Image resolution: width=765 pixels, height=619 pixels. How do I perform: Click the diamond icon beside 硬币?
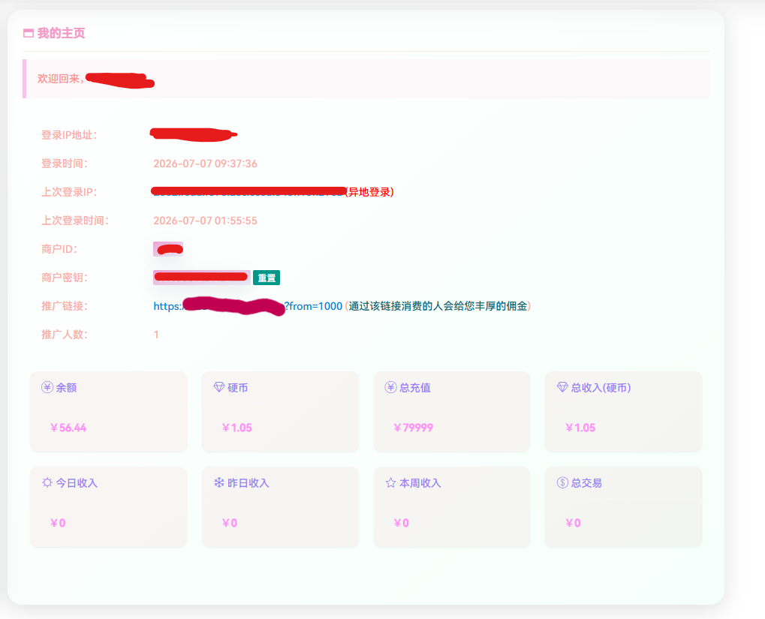[x=219, y=387]
